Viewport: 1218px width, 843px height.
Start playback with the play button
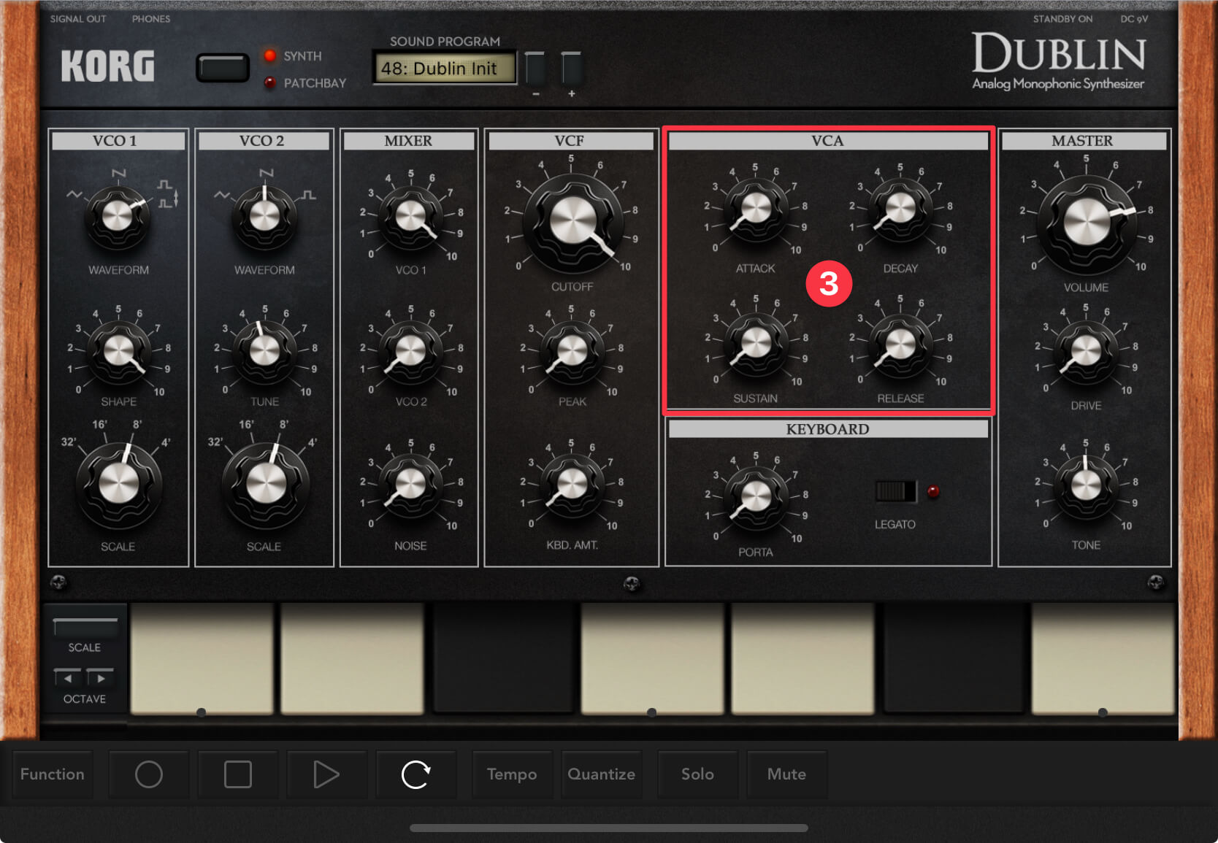pos(326,774)
